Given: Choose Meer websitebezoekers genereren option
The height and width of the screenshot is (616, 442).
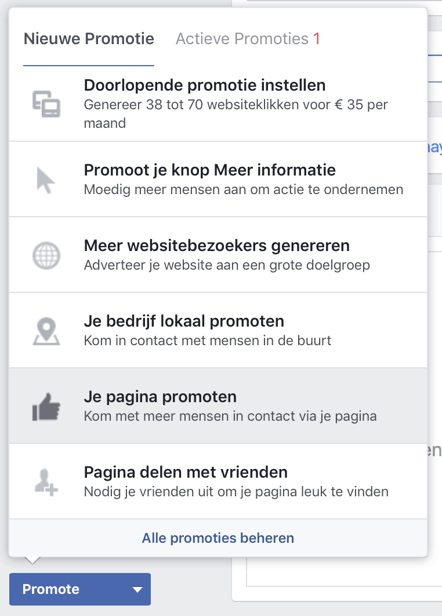Looking at the screenshot, I should [x=218, y=255].
